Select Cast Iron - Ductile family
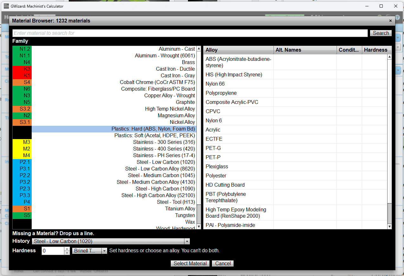 click(105, 69)
